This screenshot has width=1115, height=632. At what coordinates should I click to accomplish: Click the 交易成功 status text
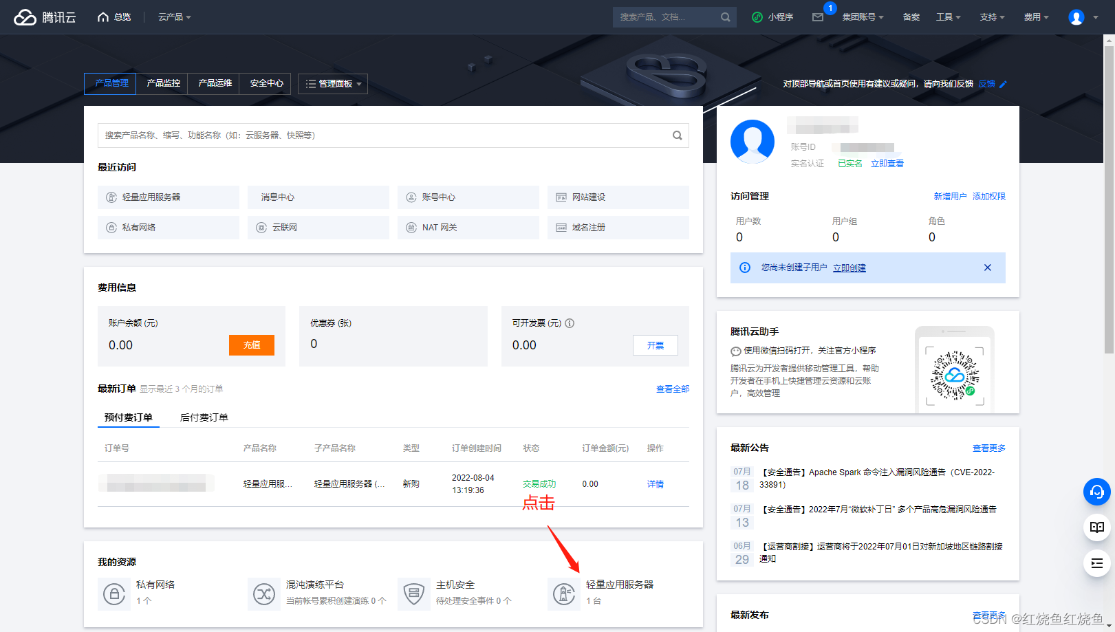pos(539,484)
